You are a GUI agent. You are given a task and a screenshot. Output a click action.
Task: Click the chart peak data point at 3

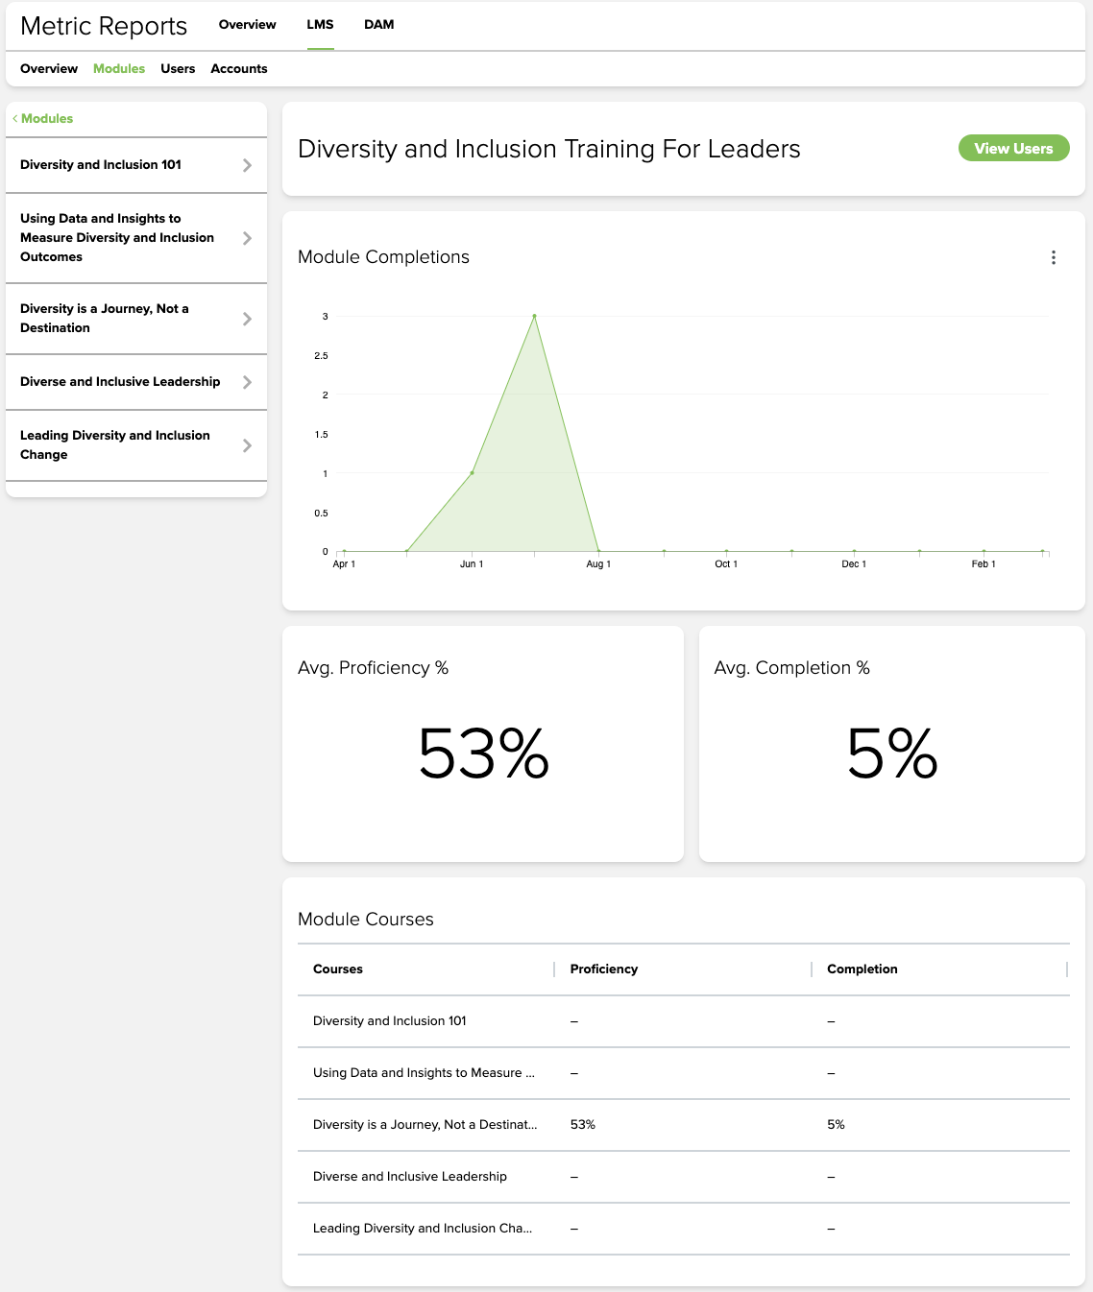(x=535, y=316)
